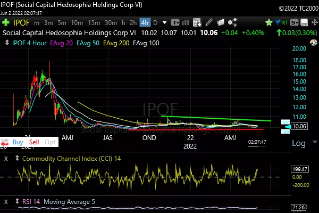Select the active 4h timeframe button
The height and width of the screenshot is (213, 319).
(145, 22)
